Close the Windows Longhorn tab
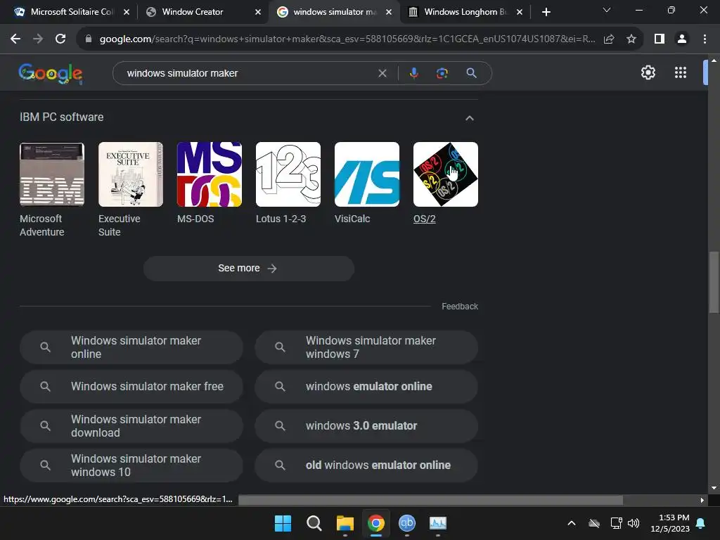The height and width of the screenshot is (540, 720). click(520, 12)
